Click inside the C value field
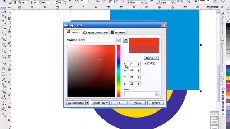The image size is (230, 129). pos(133,64)
